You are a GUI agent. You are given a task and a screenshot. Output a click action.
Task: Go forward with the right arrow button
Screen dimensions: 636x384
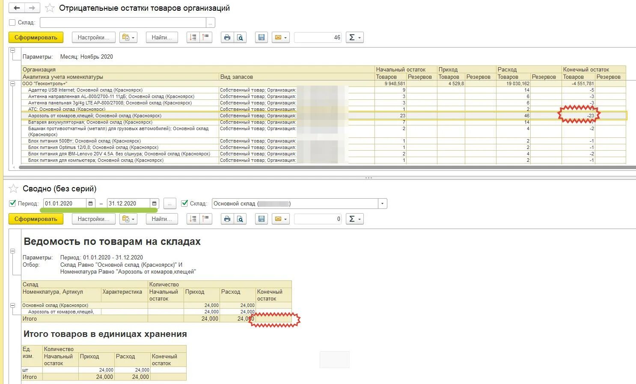32,8
